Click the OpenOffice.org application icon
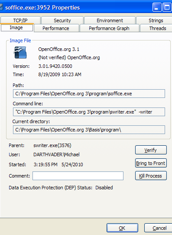The image size is (172, 235). [20, 53]
